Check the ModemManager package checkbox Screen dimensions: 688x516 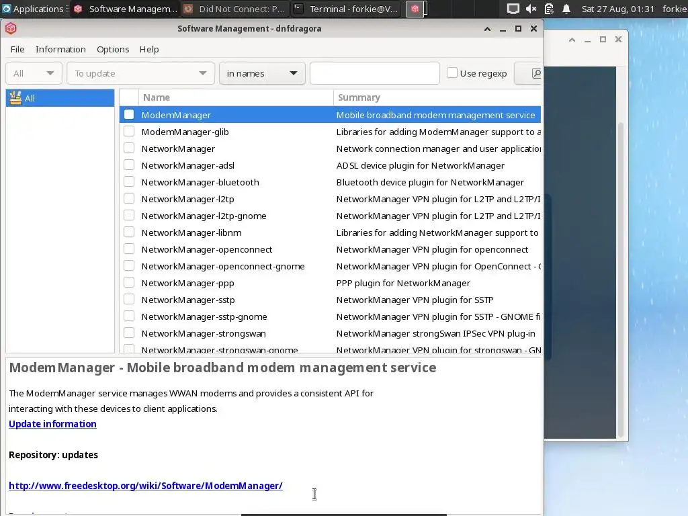(x=129, y=114)
